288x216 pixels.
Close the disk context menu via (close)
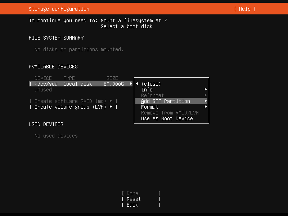point(151,84)
